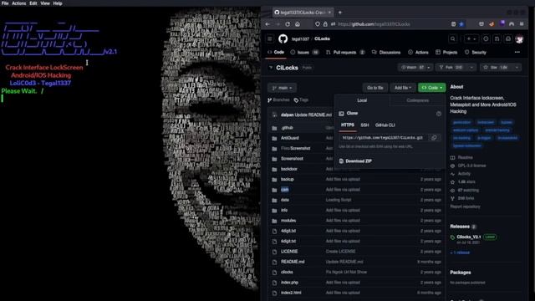Viewport: 535px width, 301px height.
Task: Click the GitHub search icon
Action: [x=453, y=39]
